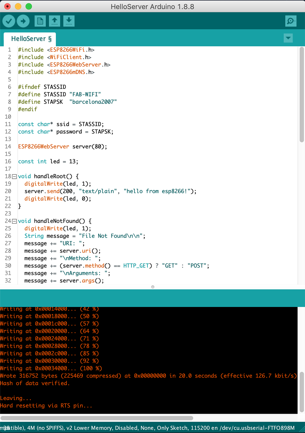Open the tab options dropdown arrow
Image resolution: width=305 pixels, height=433 pixels.
tap(288, 38)
